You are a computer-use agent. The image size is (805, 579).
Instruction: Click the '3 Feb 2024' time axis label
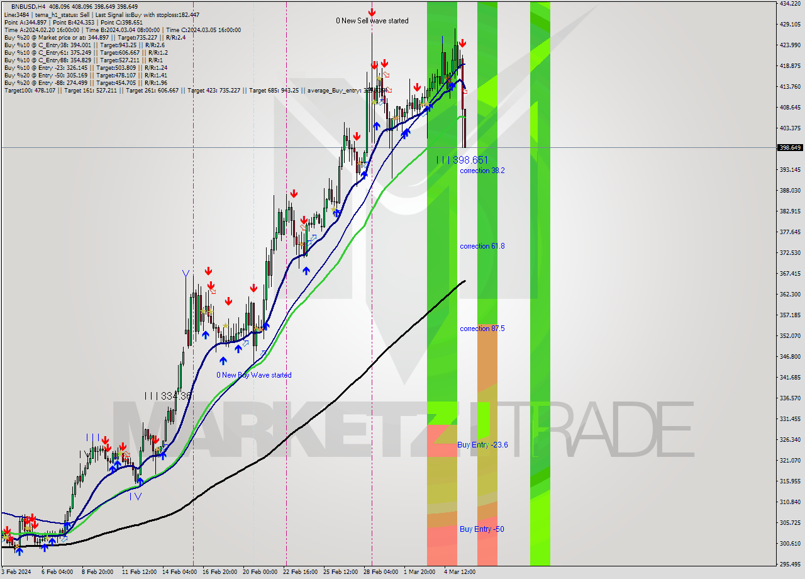click(x=16, y=572)
